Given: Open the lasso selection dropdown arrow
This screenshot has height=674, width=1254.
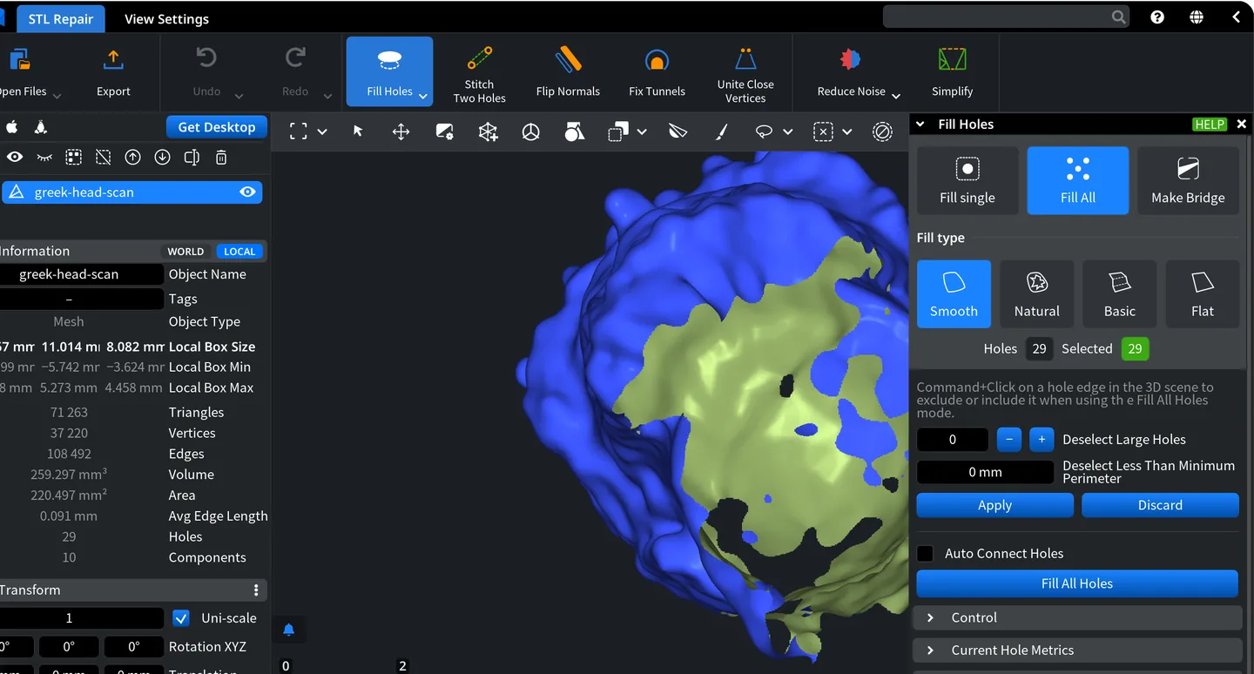Looking at the screenshot, I should click(788, 131).
